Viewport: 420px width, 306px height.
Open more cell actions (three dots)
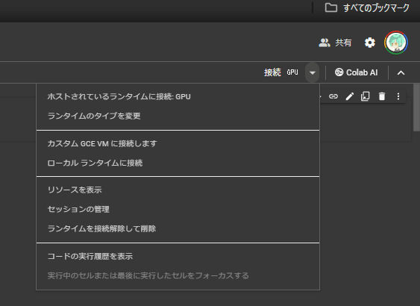398,96
